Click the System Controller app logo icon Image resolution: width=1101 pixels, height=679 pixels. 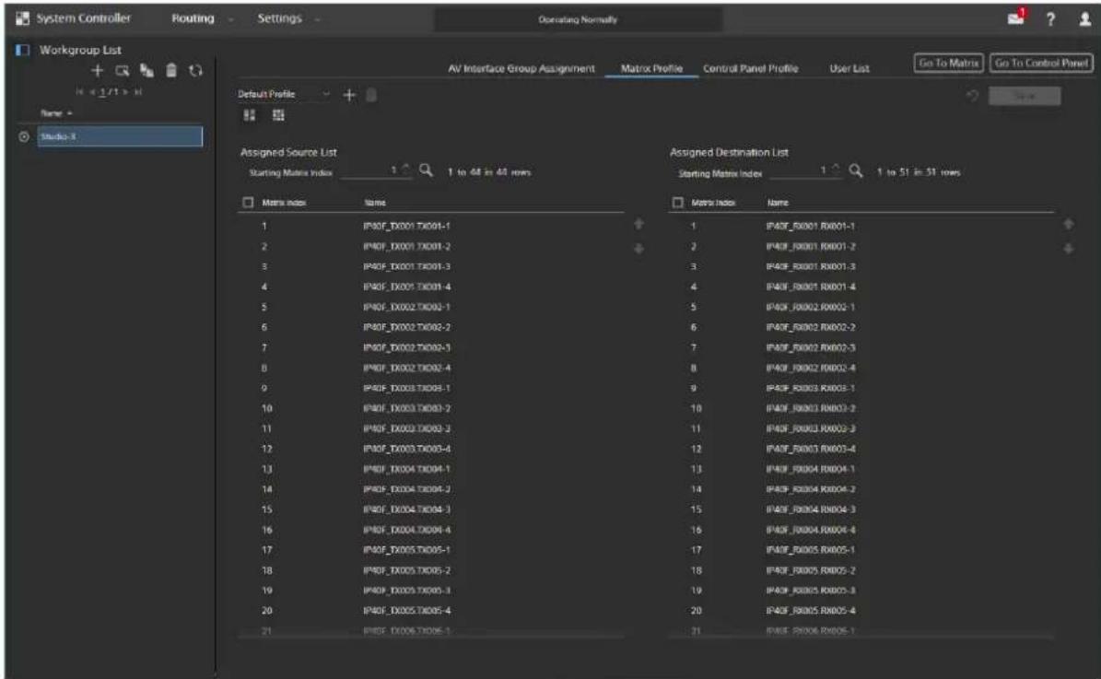(22, 19)
